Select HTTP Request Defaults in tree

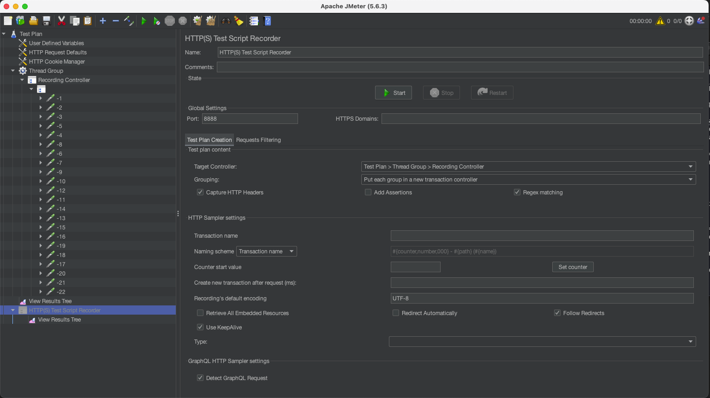click(x=58, y=52)
